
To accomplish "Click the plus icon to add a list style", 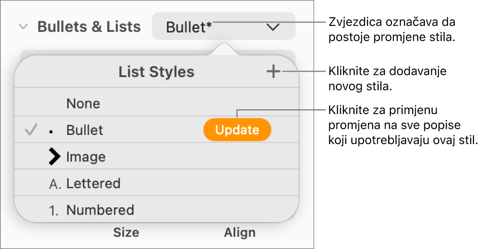I will [273, 72].
